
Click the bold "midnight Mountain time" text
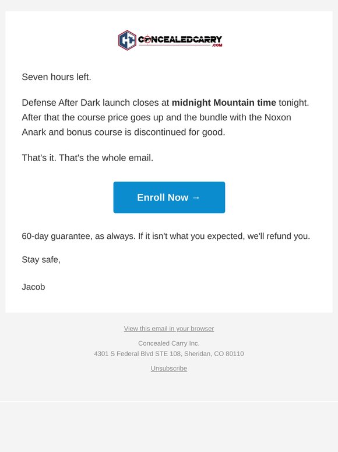(x=224, y=103)
